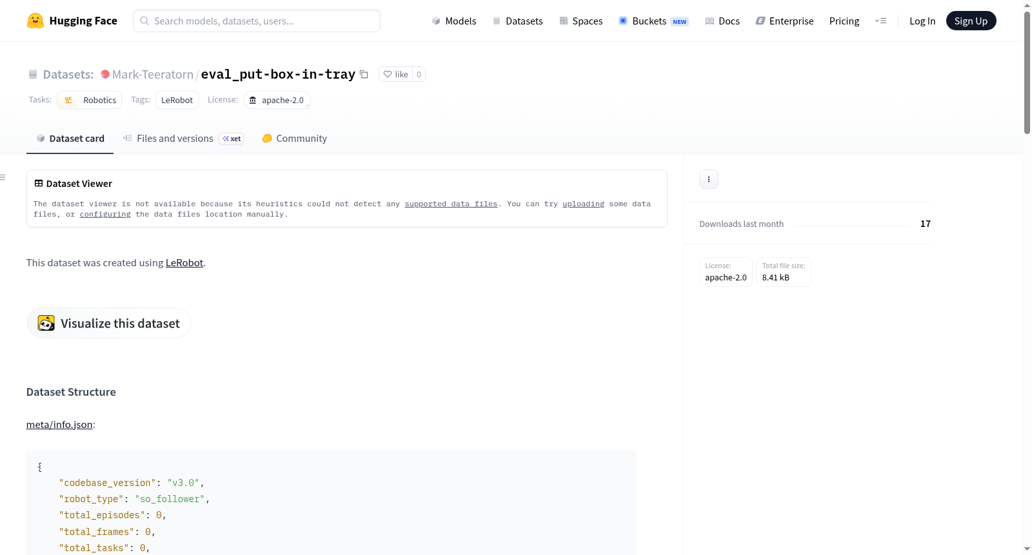The height and width of the screenshot is (555, 1032).
Task: Open the Pricing page
Action: coord(844,21)
